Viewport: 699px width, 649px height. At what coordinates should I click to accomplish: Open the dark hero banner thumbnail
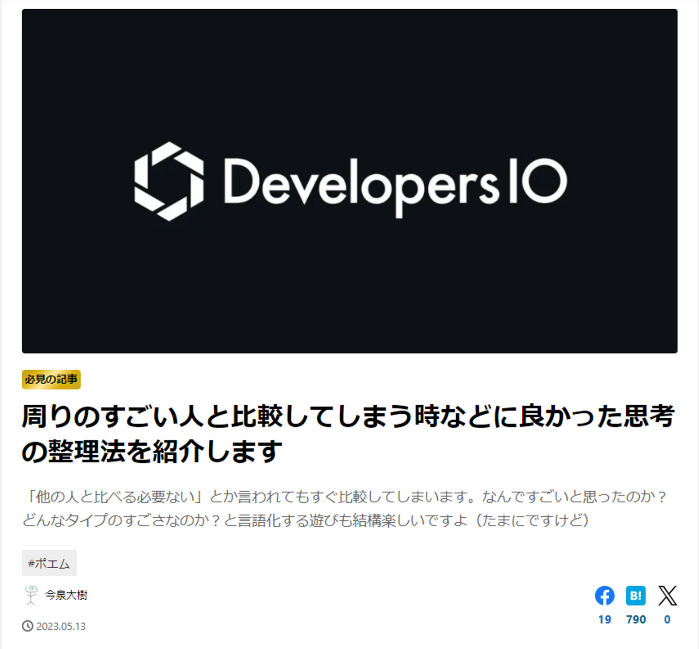tap(349, 181)
